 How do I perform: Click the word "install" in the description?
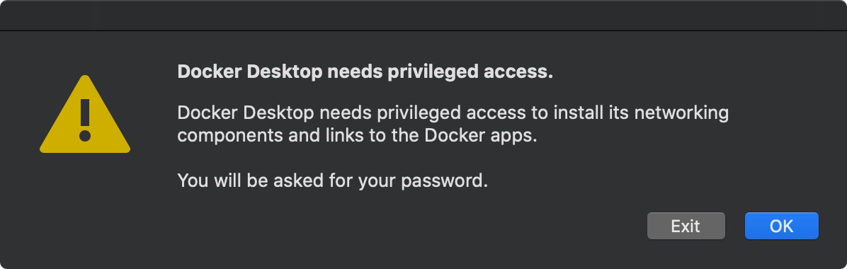[579, 113]
